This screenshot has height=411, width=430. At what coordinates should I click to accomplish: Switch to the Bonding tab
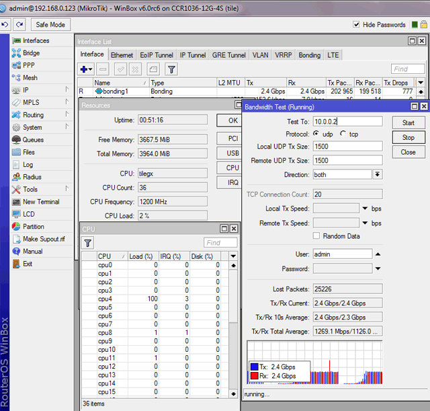pos(310,55)
